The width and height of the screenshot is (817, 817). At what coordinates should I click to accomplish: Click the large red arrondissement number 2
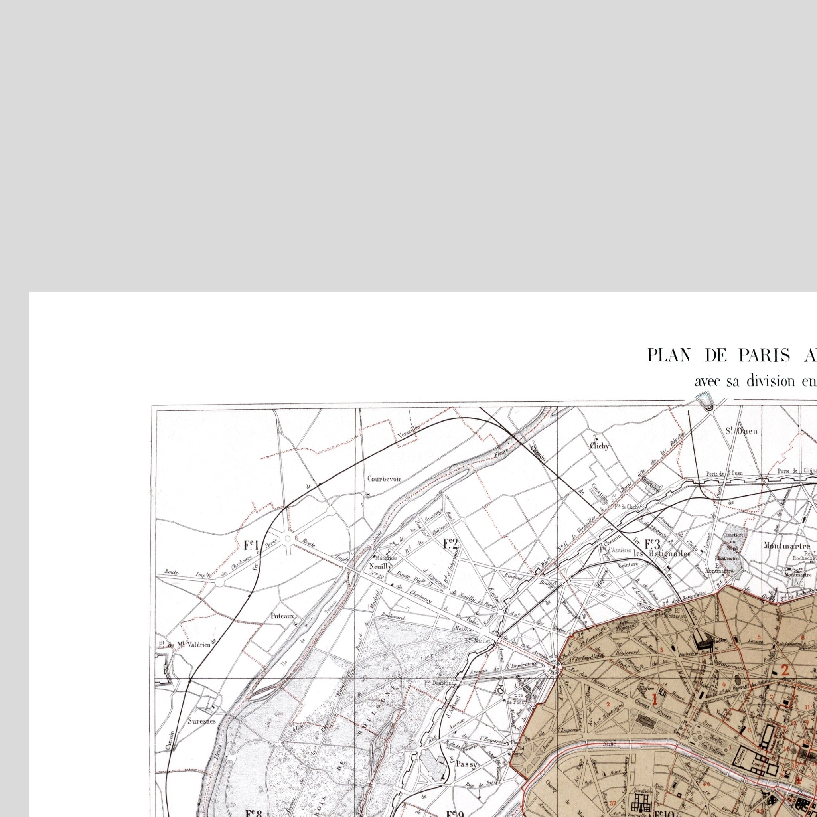(785, 670)
